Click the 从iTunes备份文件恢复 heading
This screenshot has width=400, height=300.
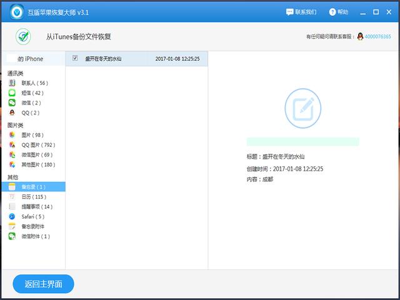[x=78, y=36]
